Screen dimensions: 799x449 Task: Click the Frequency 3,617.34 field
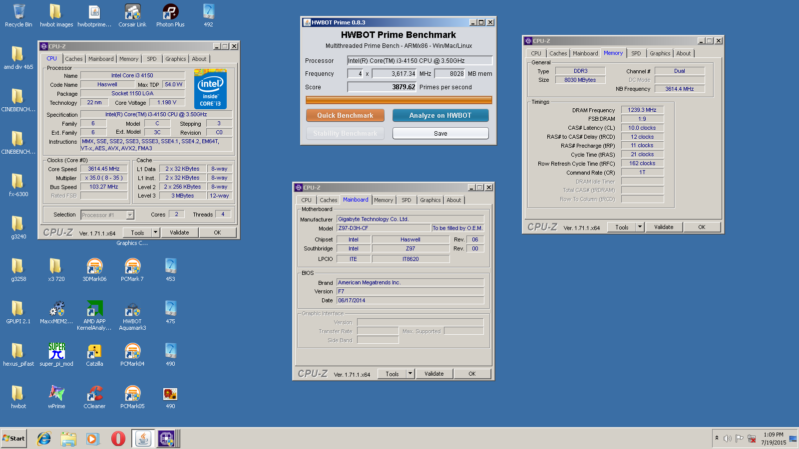tap(395, 73)
